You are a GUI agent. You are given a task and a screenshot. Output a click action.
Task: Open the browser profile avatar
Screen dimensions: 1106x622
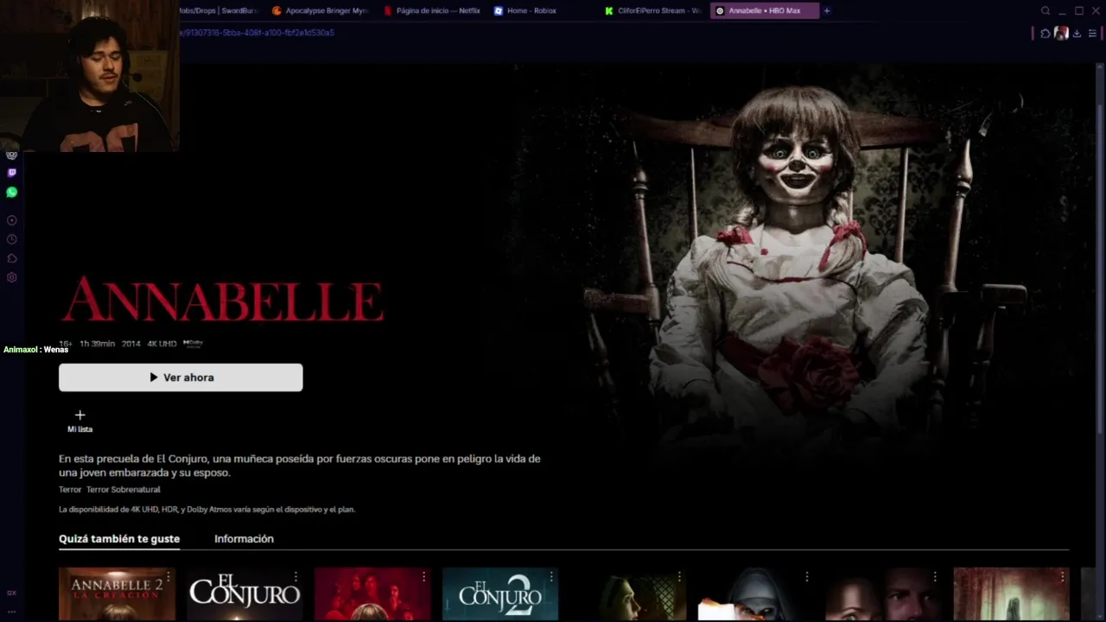tap(1061, 34)
